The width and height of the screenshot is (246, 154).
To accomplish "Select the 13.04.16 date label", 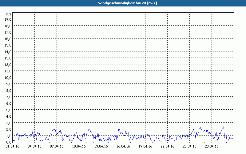I will tap(101, 147).
